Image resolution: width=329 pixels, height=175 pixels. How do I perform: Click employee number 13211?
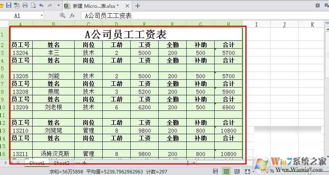21,154
